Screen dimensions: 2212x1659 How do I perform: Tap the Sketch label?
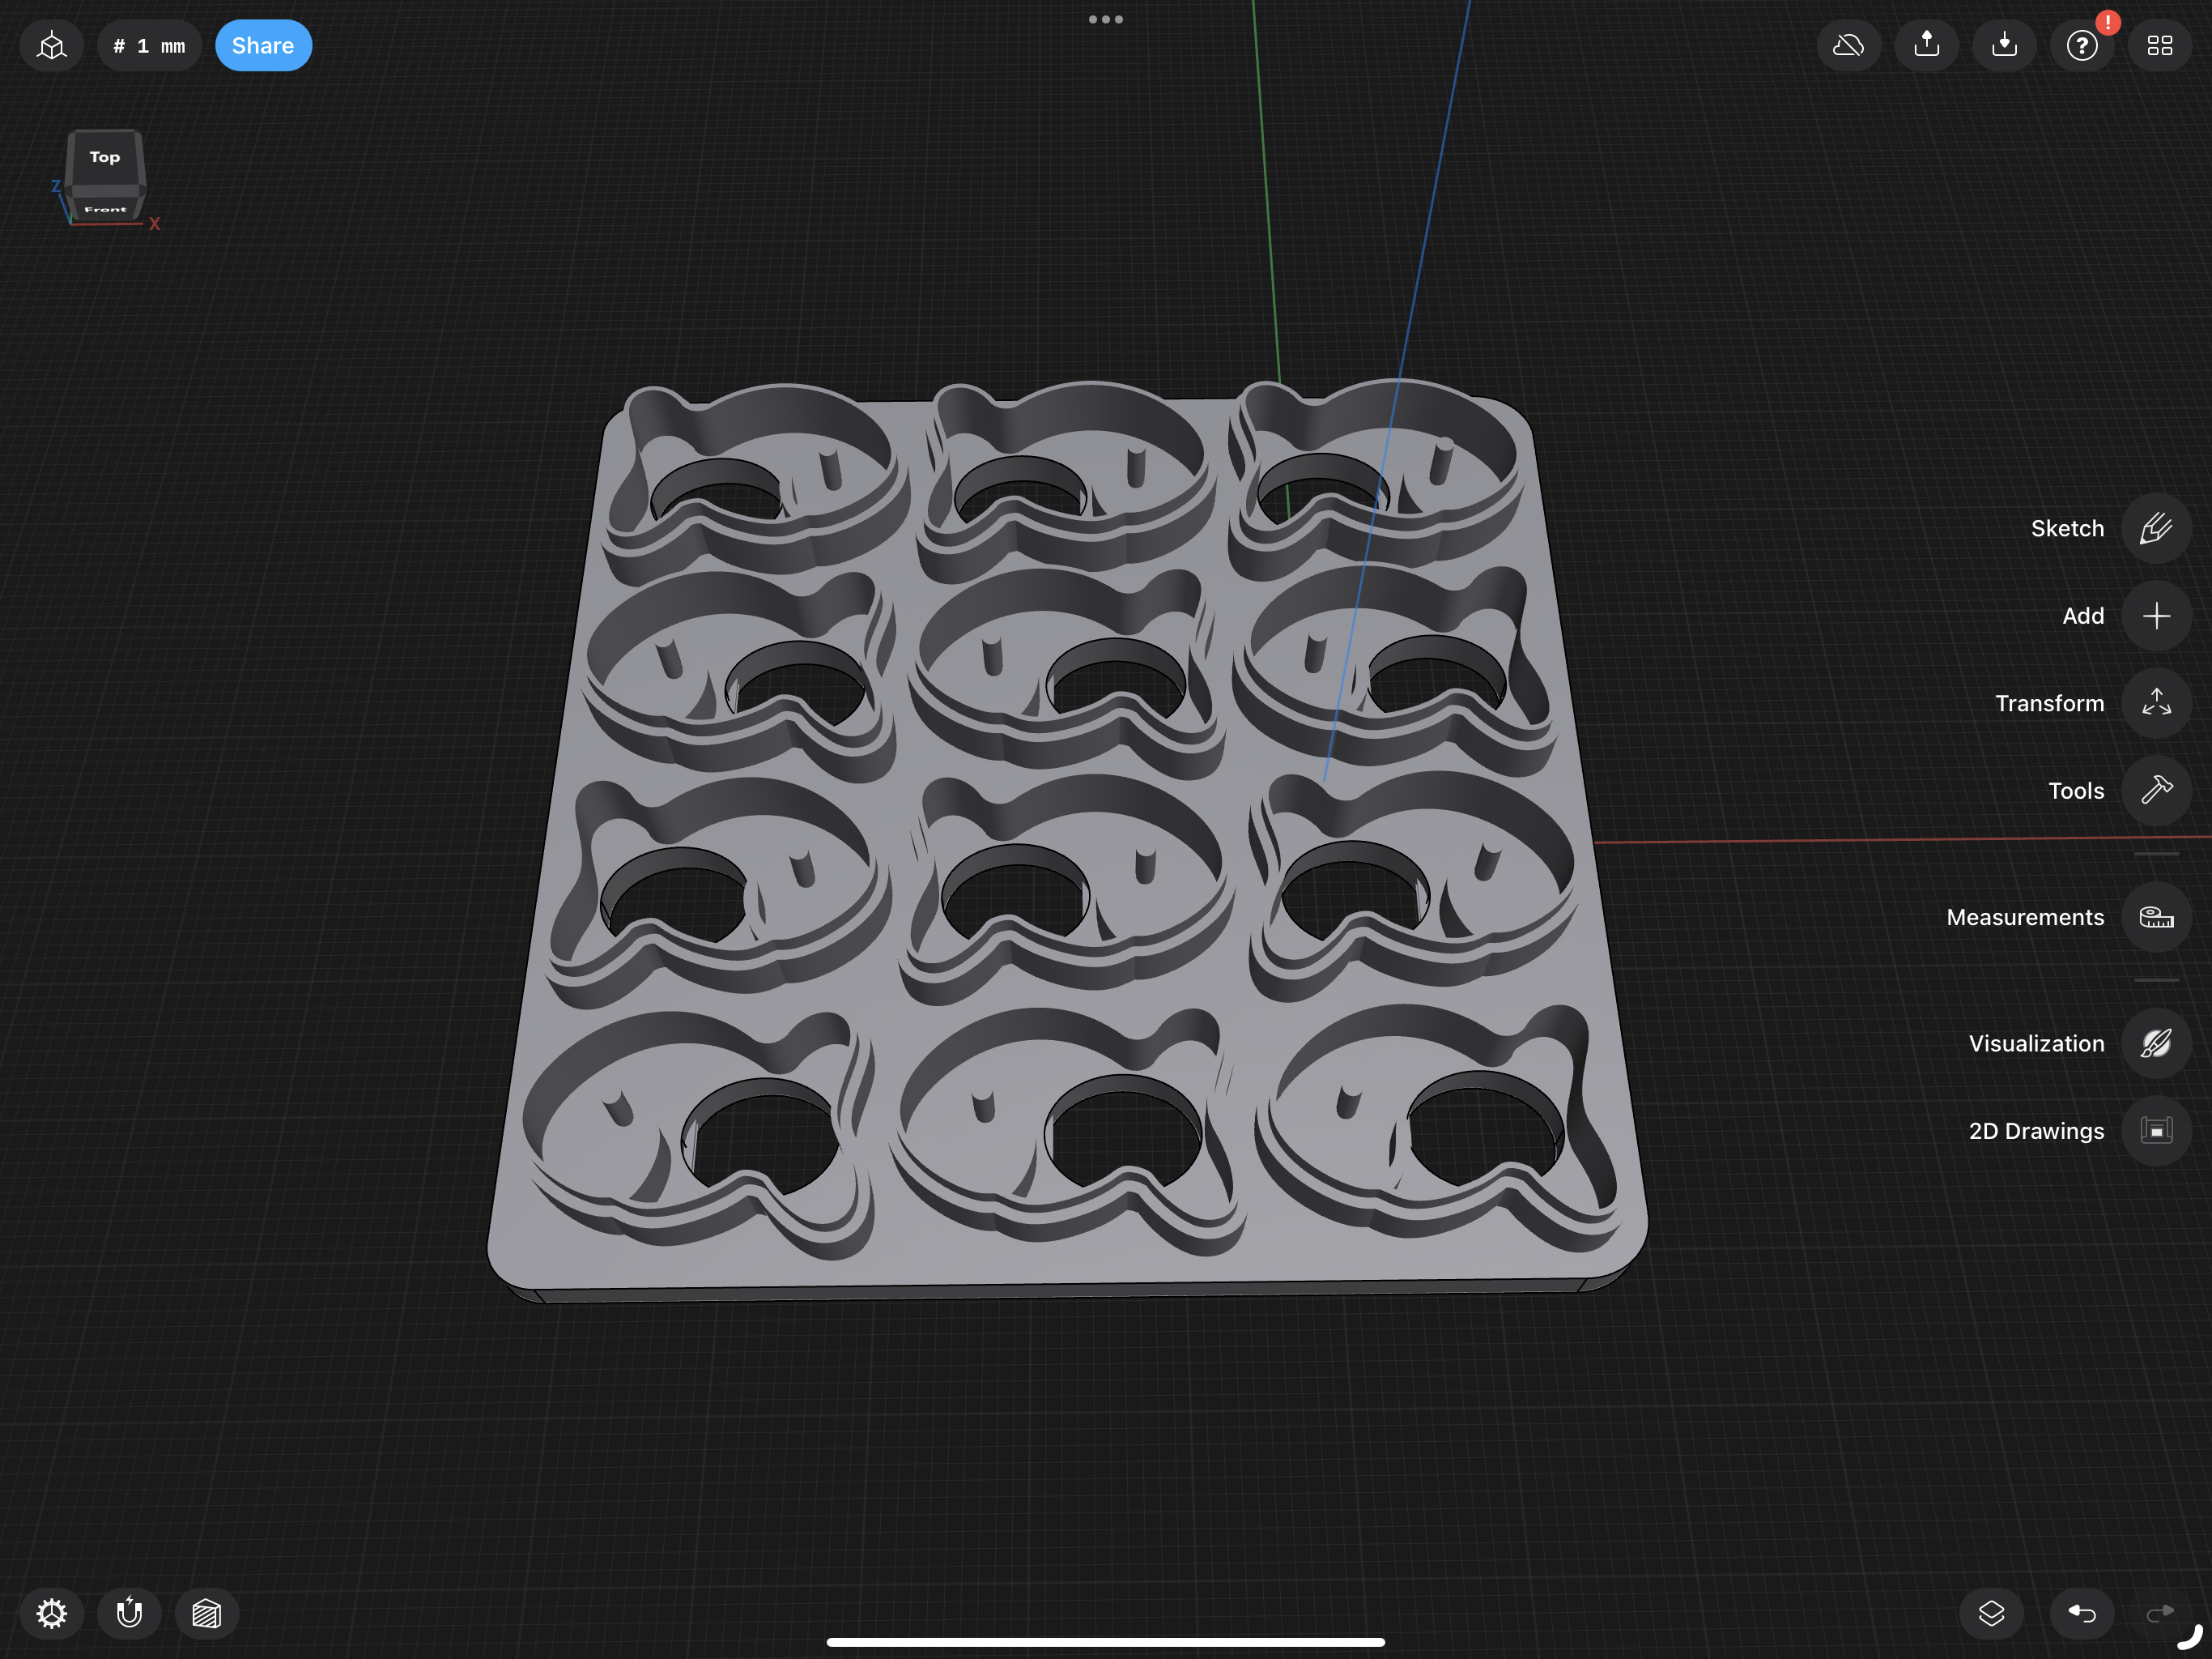point(2067,528)
